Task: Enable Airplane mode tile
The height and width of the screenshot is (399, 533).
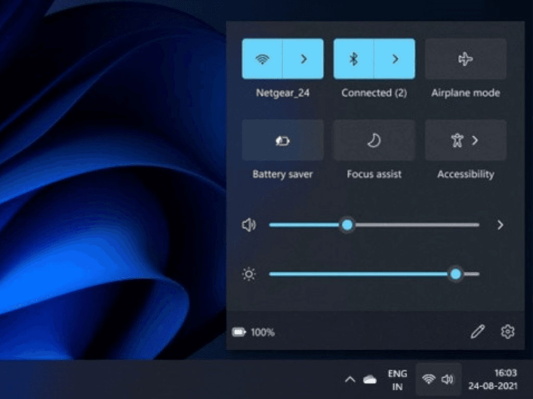Action: pos(465,59)
